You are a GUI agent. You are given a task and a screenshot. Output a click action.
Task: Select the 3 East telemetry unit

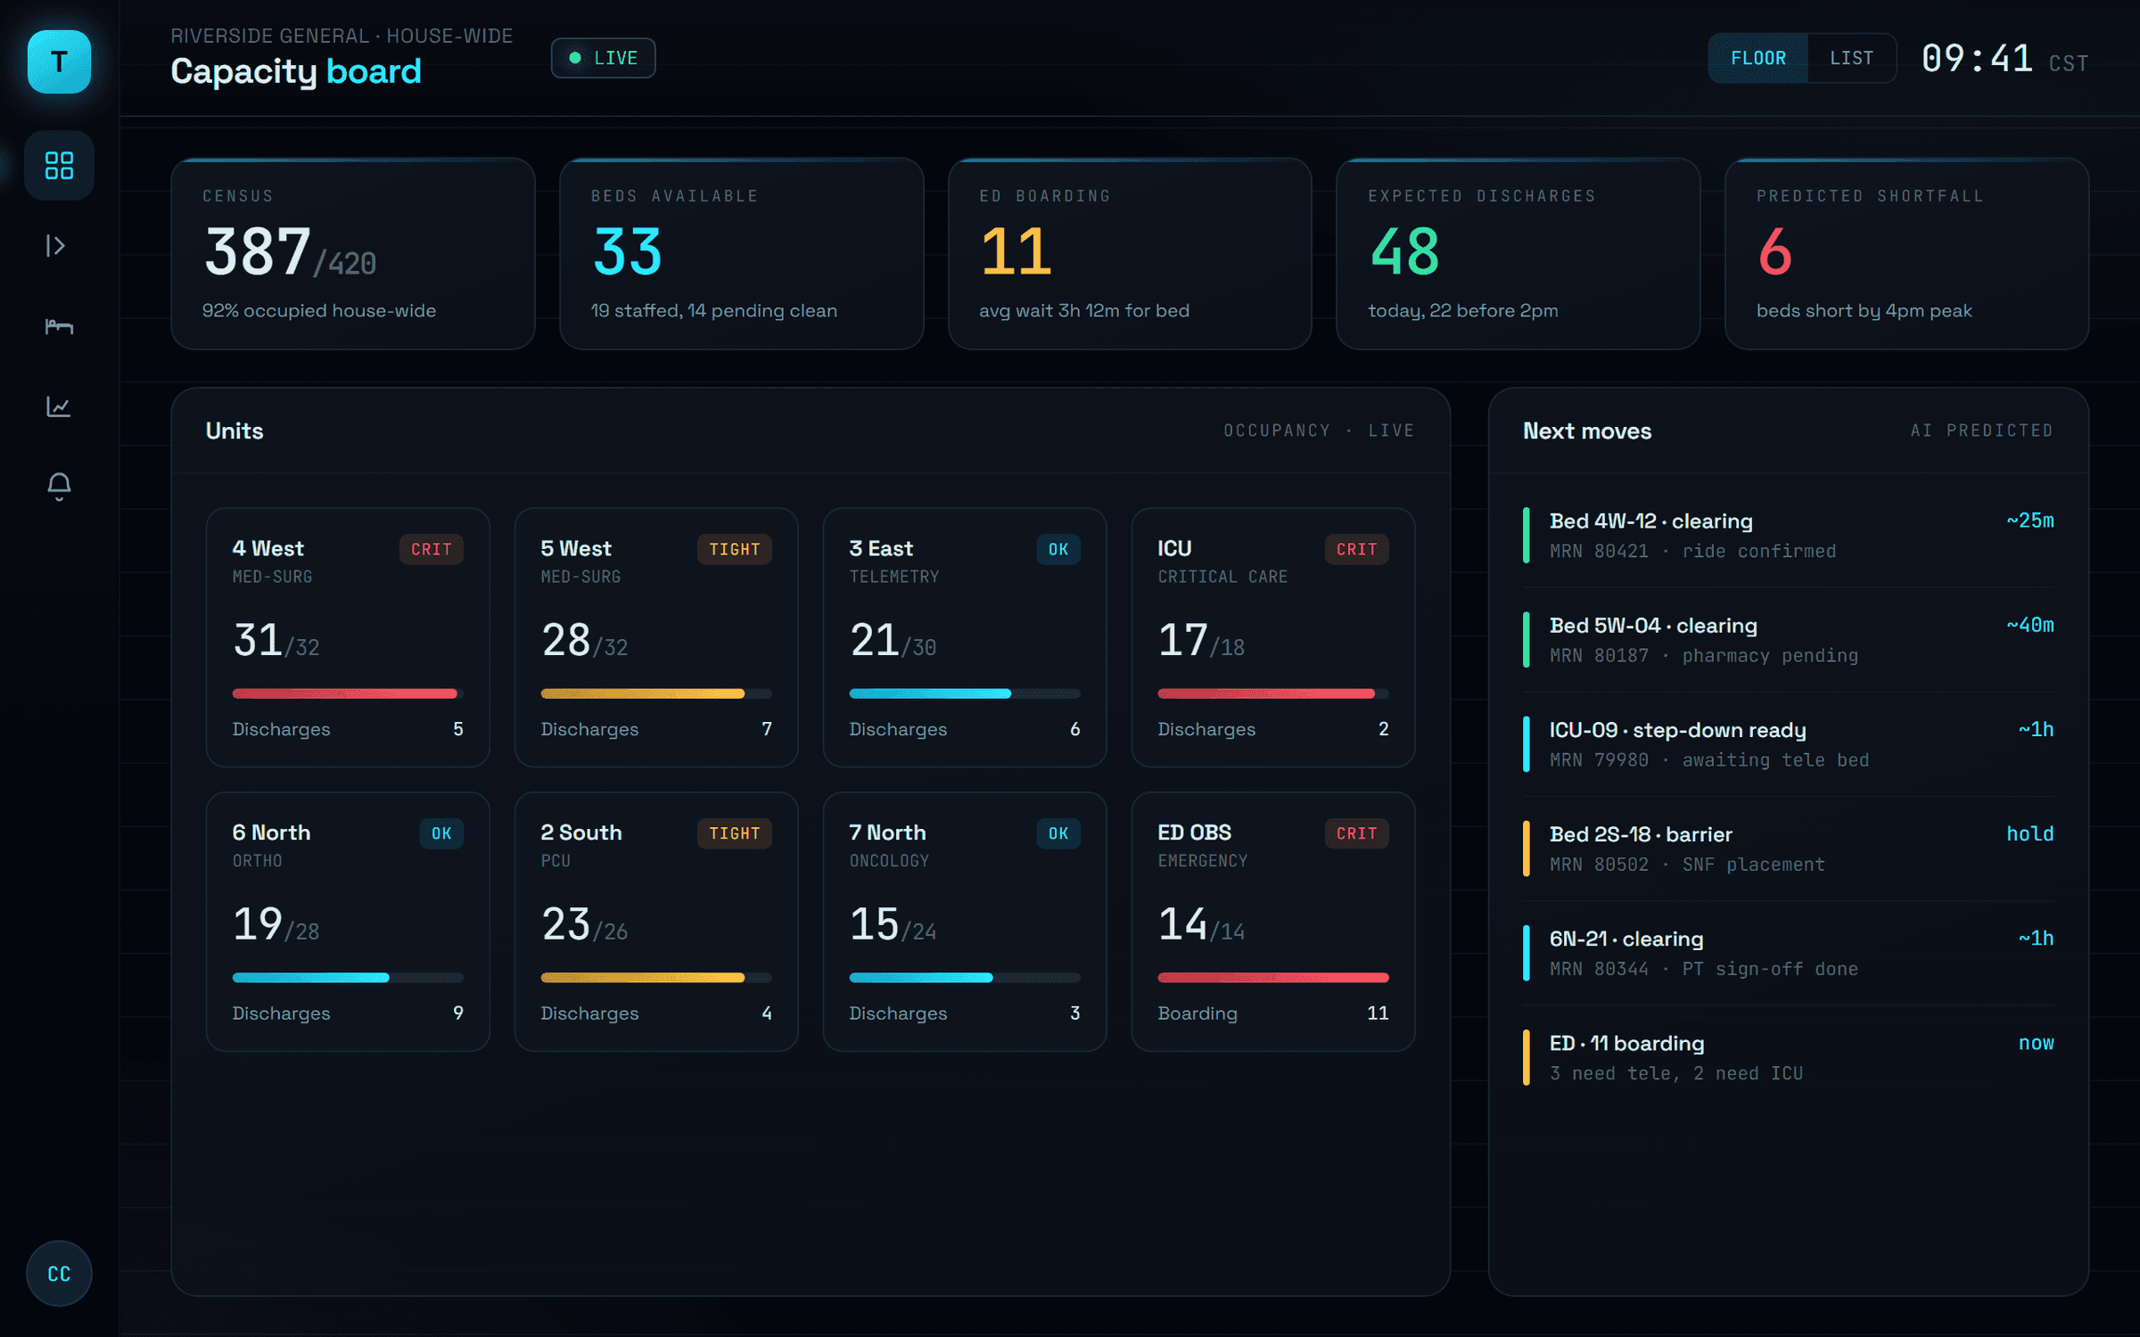click(965, 637)
